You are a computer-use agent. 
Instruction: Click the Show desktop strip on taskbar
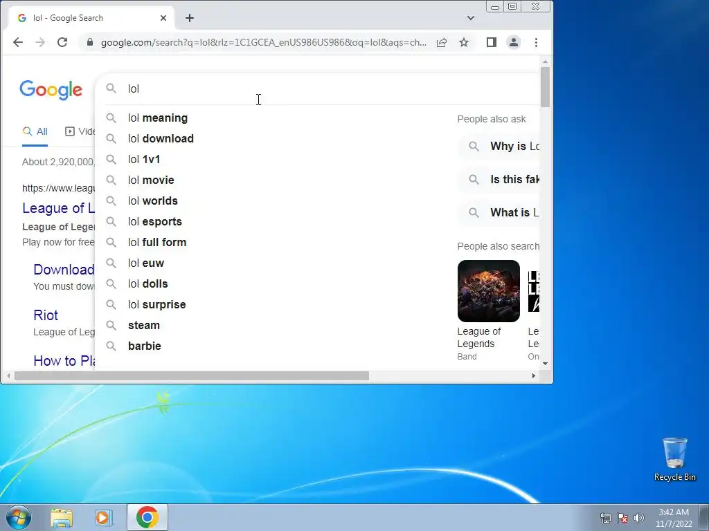click(x=704, y=517)
